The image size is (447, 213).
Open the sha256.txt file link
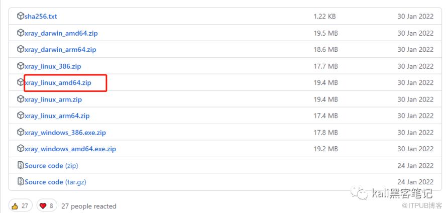[41, 17]
